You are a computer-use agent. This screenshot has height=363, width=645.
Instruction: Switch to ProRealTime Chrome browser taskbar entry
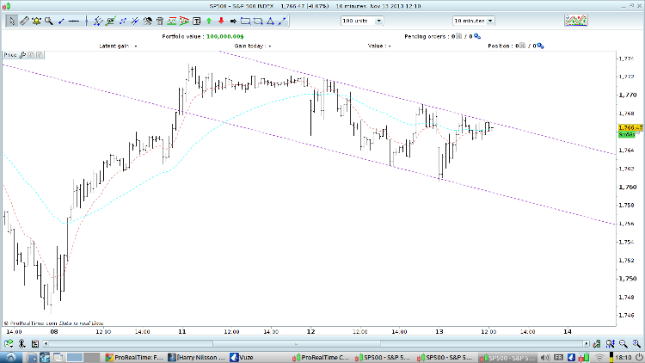point(134,357)
